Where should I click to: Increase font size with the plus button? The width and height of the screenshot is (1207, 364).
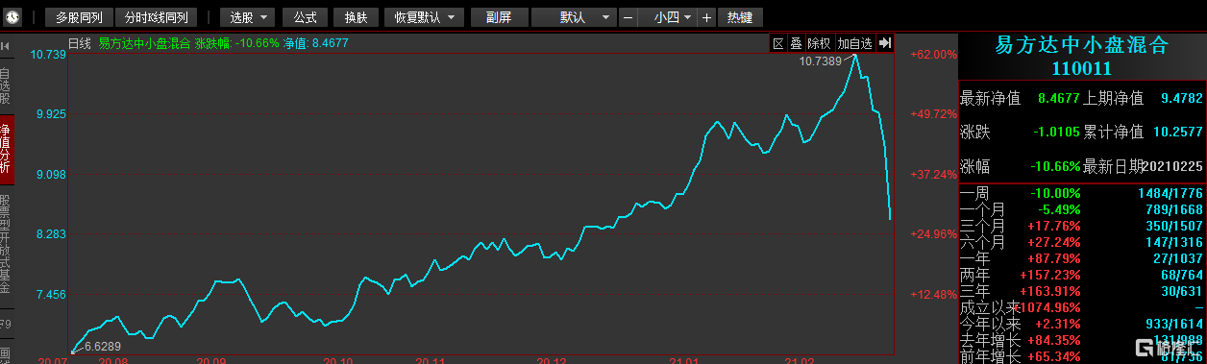coord(706,17)
